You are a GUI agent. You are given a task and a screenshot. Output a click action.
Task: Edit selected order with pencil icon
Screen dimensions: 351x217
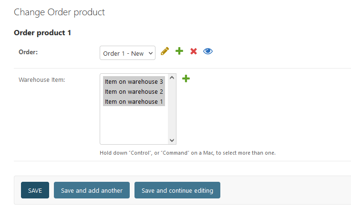(x=165, y=51)
